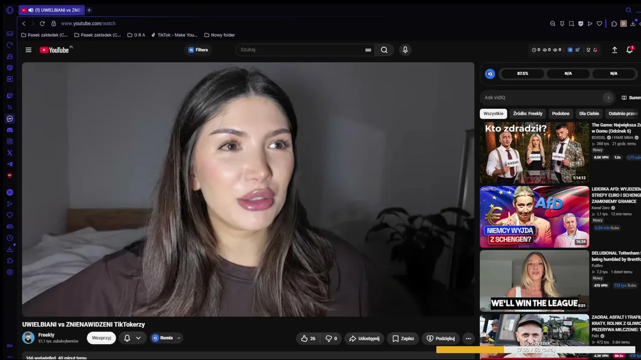Open sidebar settings gear
This screenshot has height=360, width=641.
pos(10,272)
